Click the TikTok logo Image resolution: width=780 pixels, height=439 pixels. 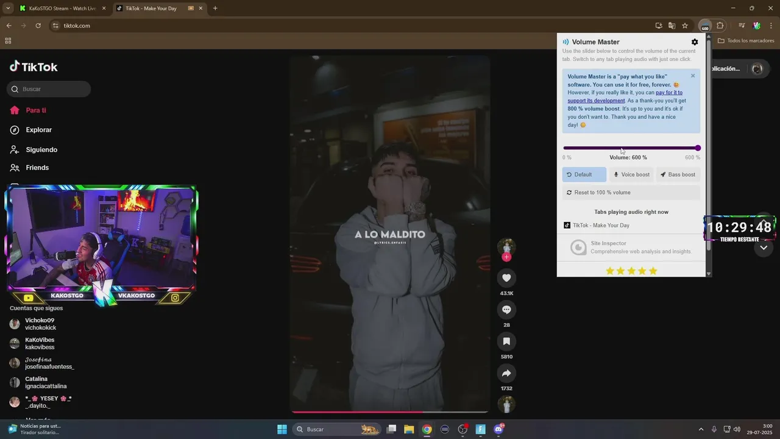coord(34,66)
